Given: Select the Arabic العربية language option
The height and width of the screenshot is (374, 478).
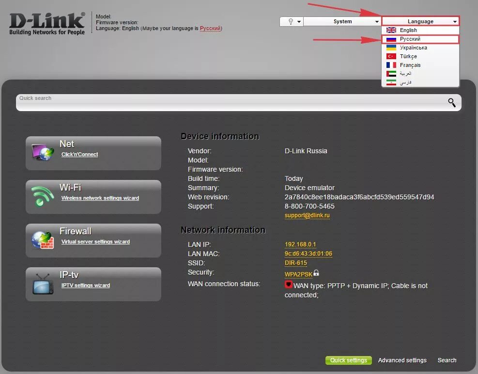Looking at the screenshot, I should click(x=420, y=74).
